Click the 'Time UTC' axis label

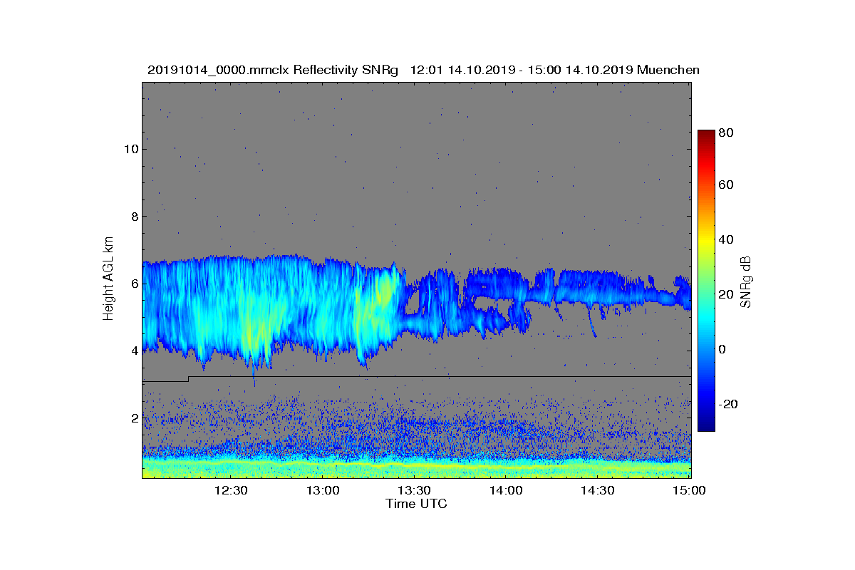416,504
